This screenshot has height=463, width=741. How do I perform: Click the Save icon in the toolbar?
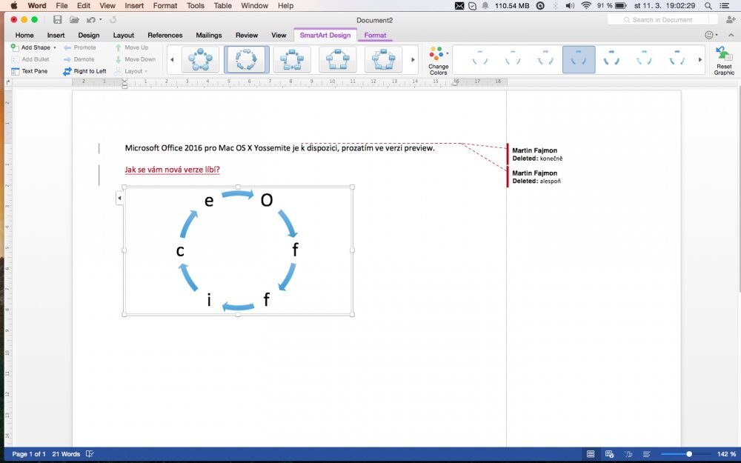tap(57, 20)
